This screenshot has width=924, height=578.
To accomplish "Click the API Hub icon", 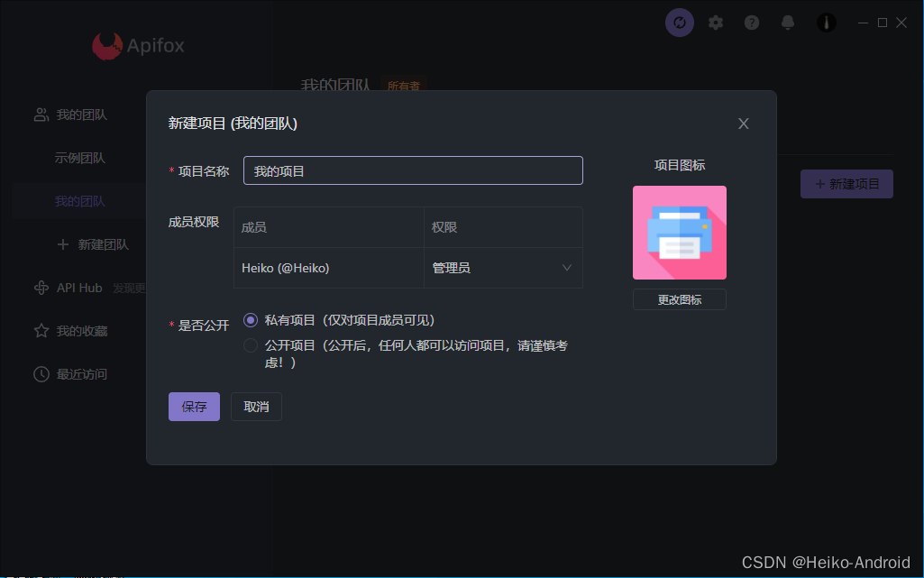I will 41,288.
